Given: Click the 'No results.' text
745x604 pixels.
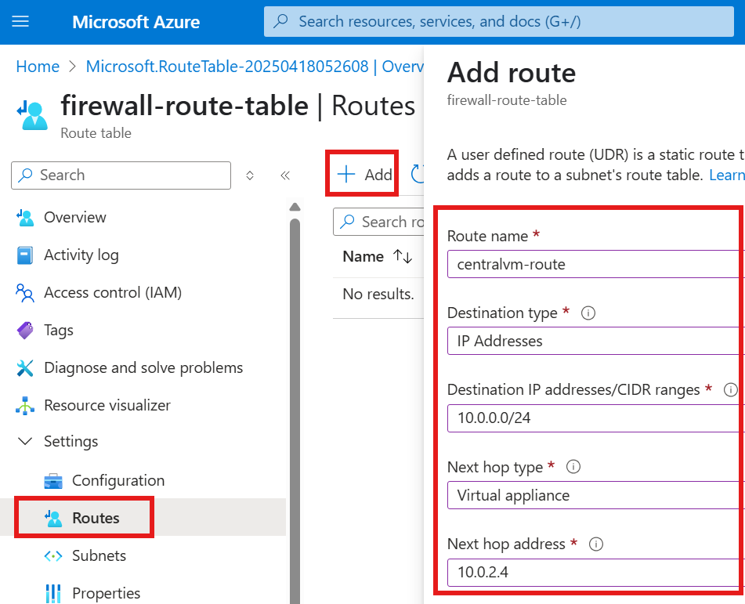Looking at the screenshot, I should pos(378,294).
